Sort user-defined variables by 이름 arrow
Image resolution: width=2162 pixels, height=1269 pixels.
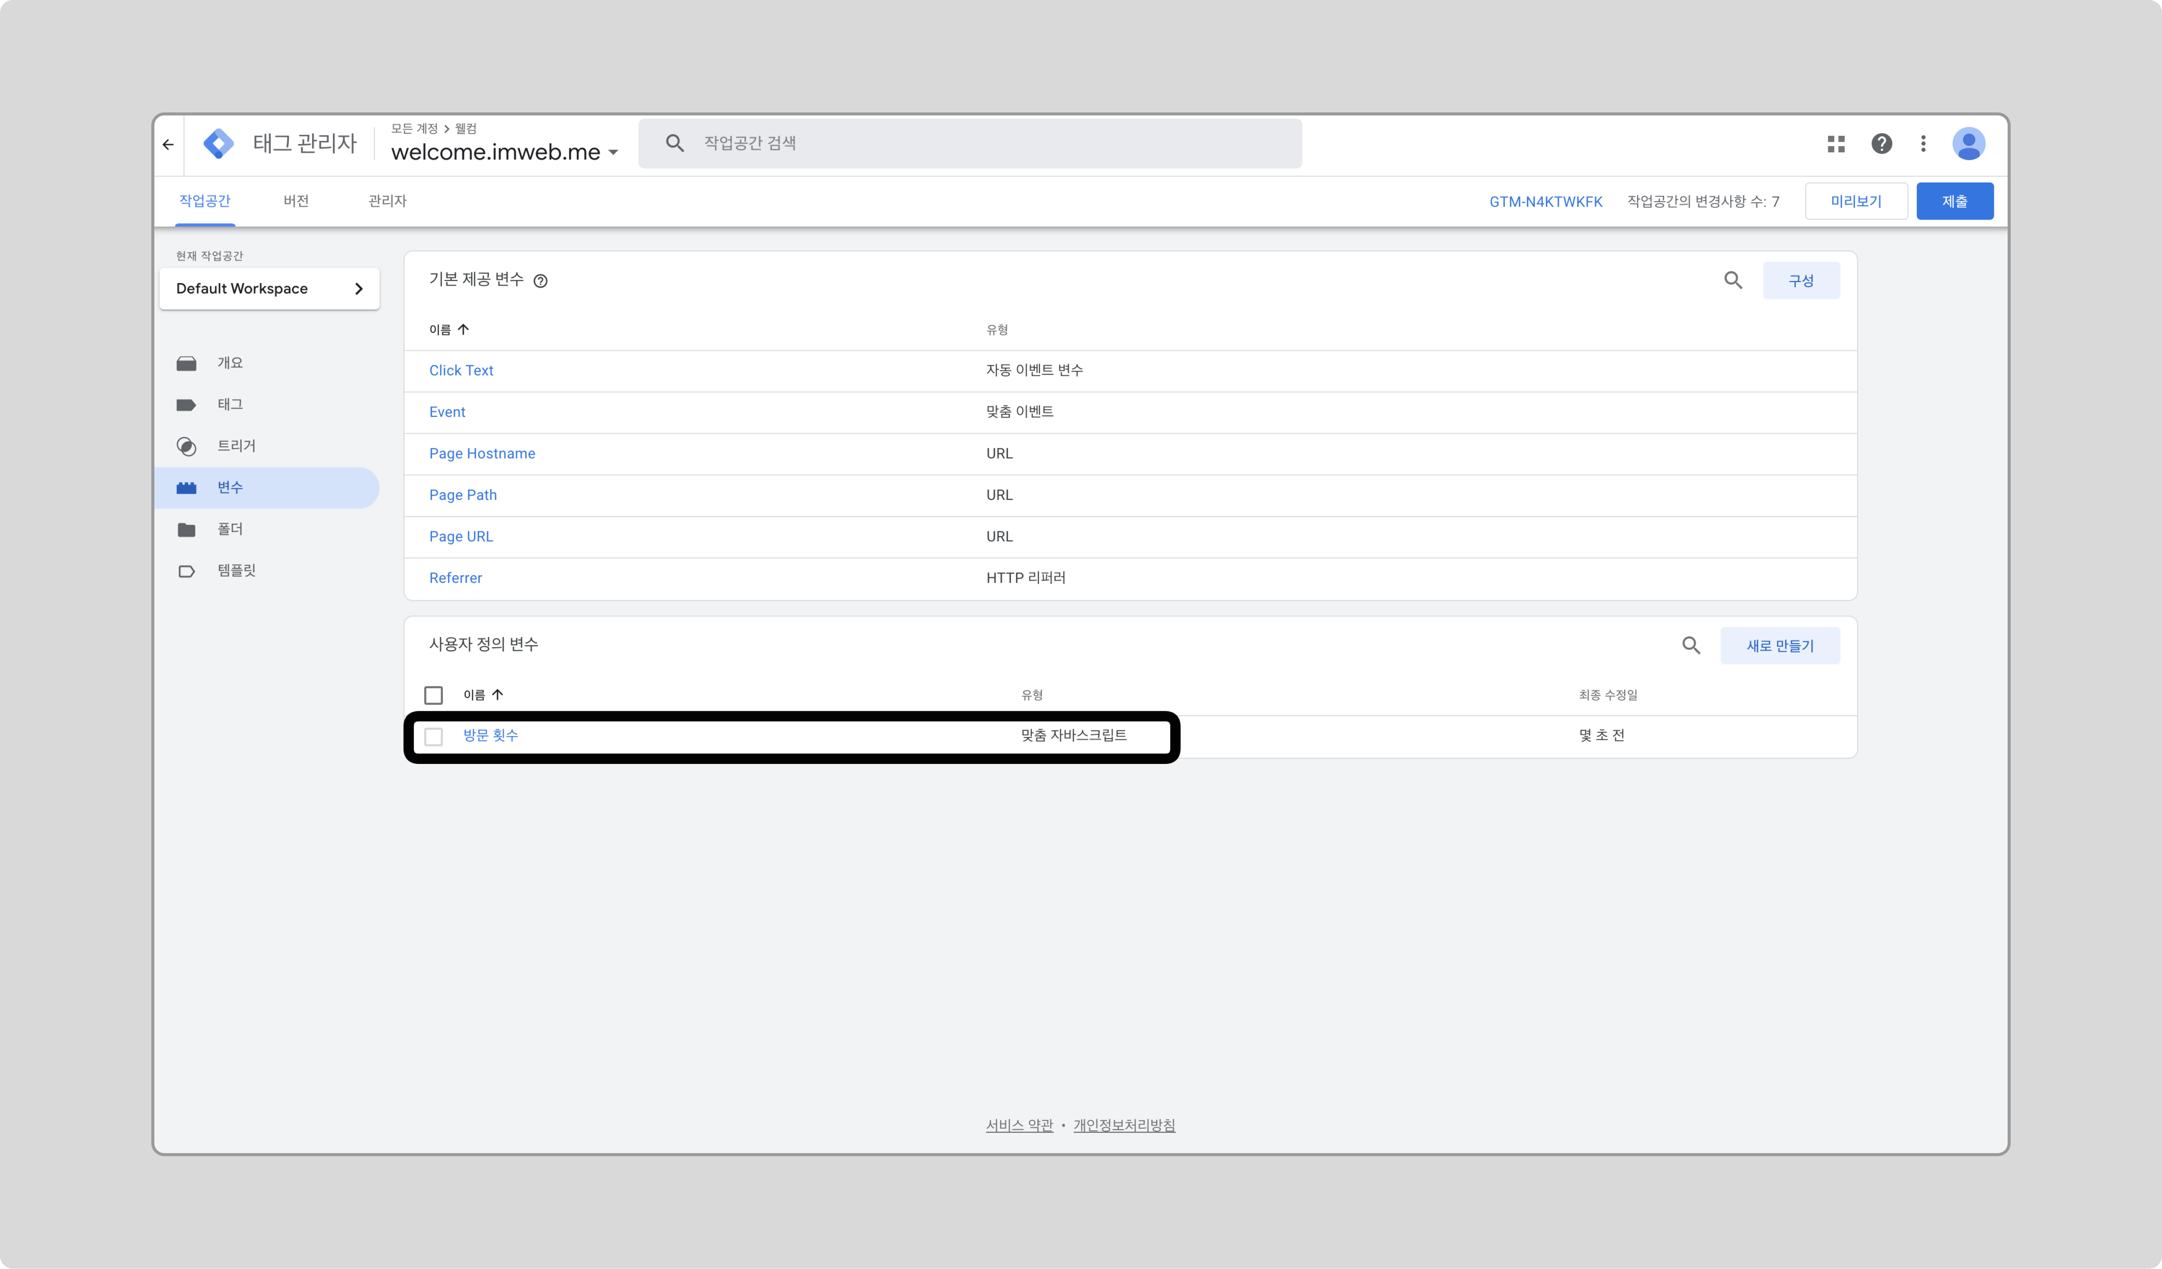(x=498, y=695)
